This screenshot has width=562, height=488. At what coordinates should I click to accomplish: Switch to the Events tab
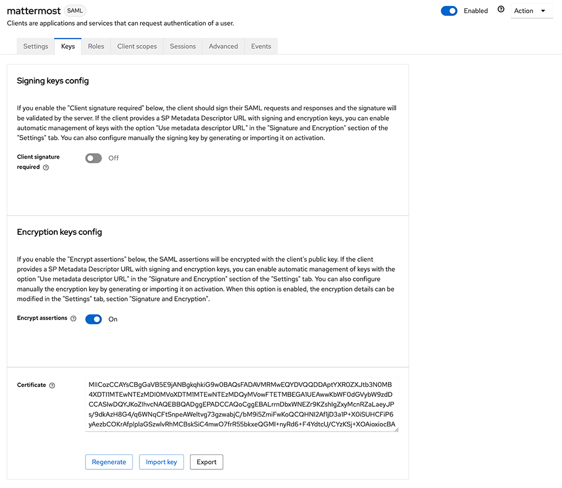coord(261,46)
